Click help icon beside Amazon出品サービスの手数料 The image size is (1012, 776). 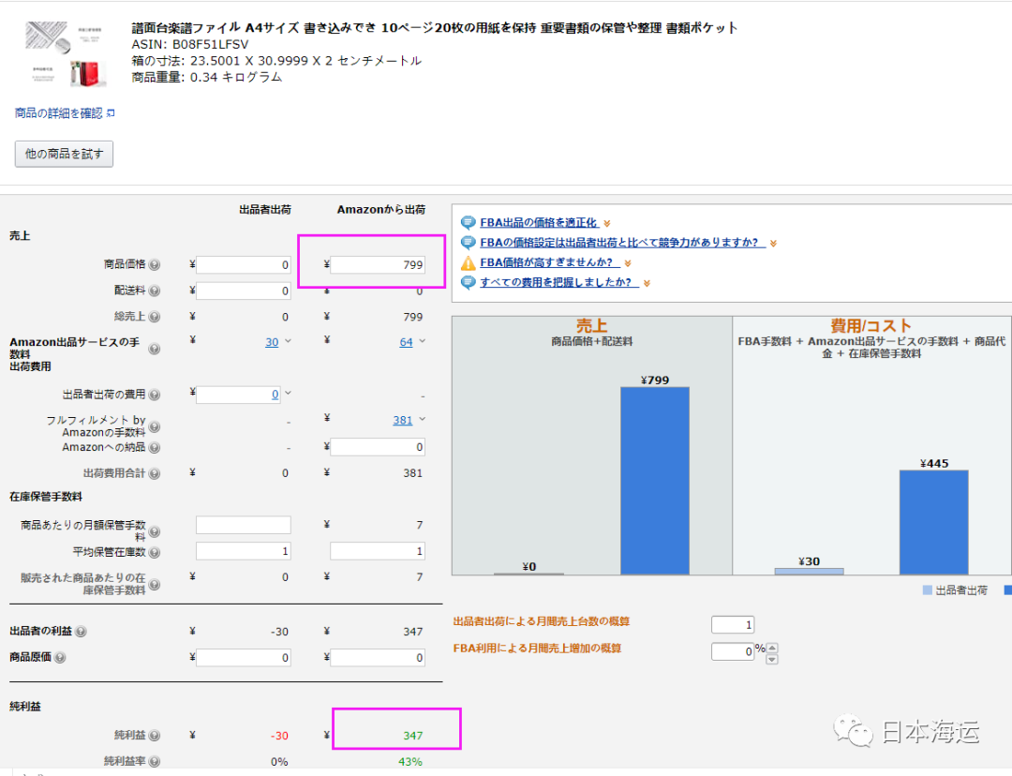click(155, 350)
